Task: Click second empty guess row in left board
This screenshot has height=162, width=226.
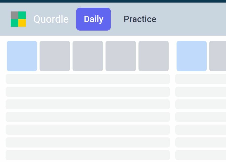Action: (88, 92)
